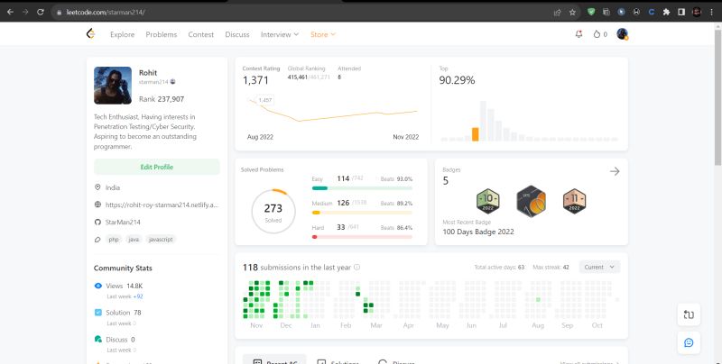
Task: Expand the Store dropdown menu
Action: tap(323, 34)
